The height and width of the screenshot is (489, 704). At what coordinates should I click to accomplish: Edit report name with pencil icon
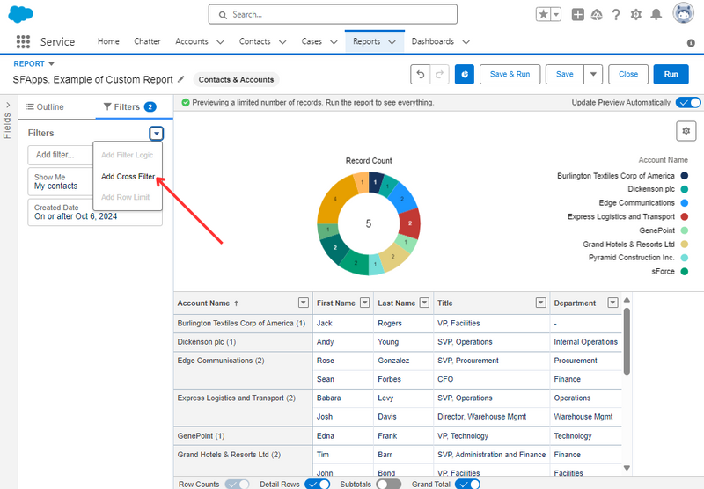[x=181, y=79]
